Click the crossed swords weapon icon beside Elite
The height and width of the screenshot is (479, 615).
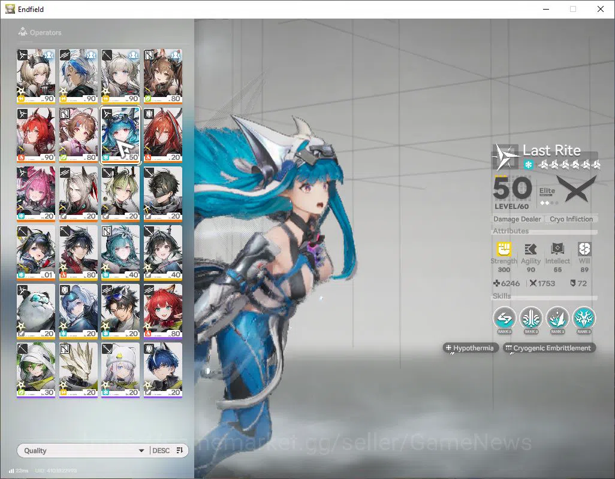(577, 189)
